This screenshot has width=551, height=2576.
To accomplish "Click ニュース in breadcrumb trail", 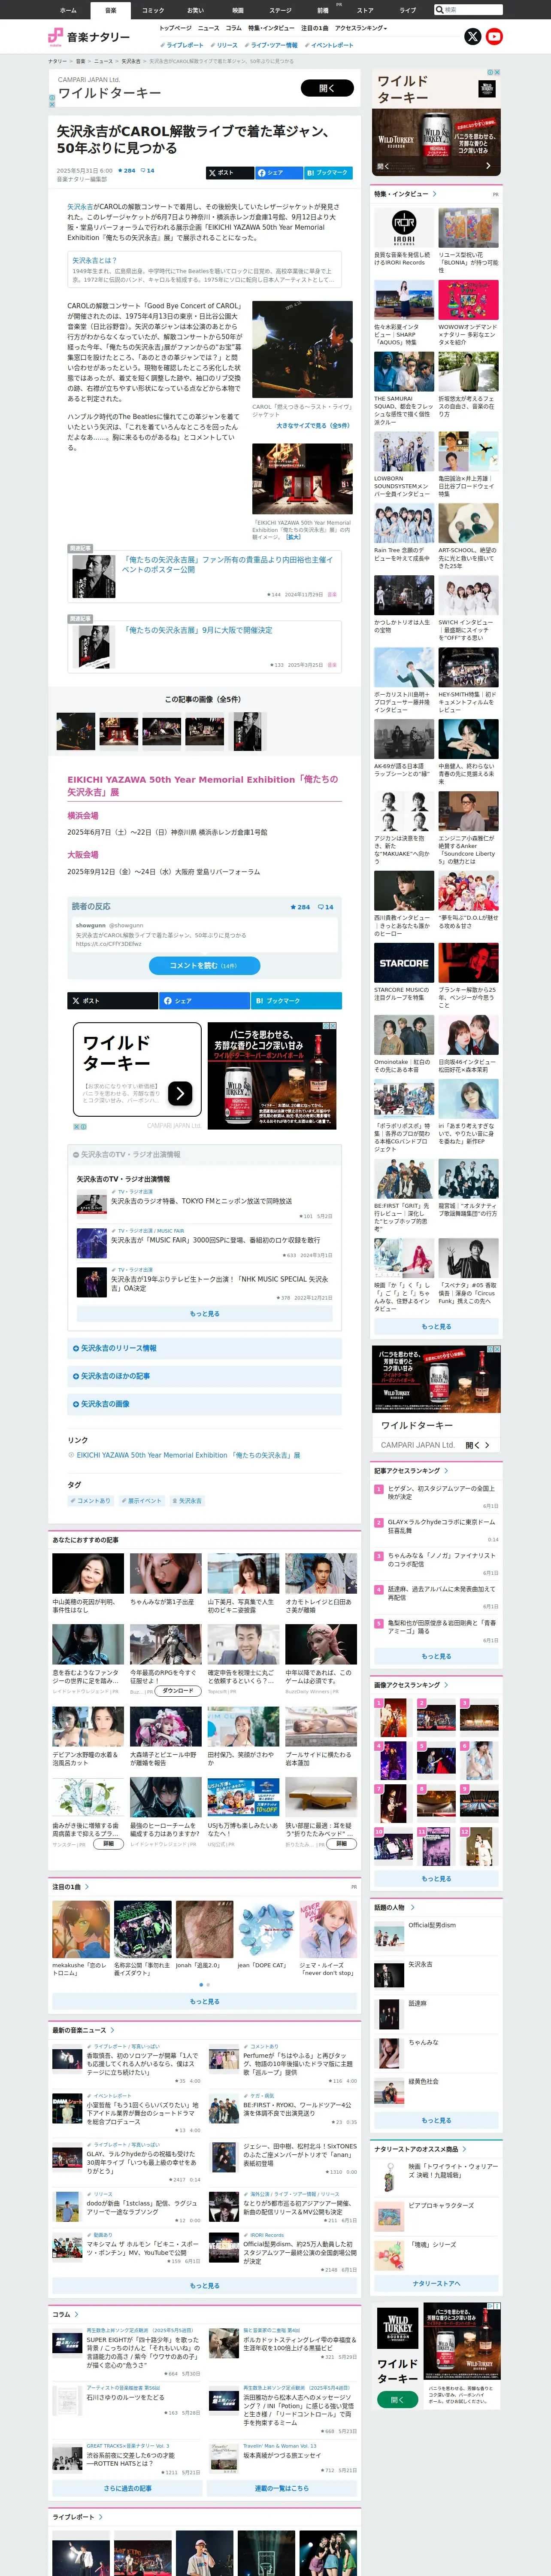I will point(103,61).
